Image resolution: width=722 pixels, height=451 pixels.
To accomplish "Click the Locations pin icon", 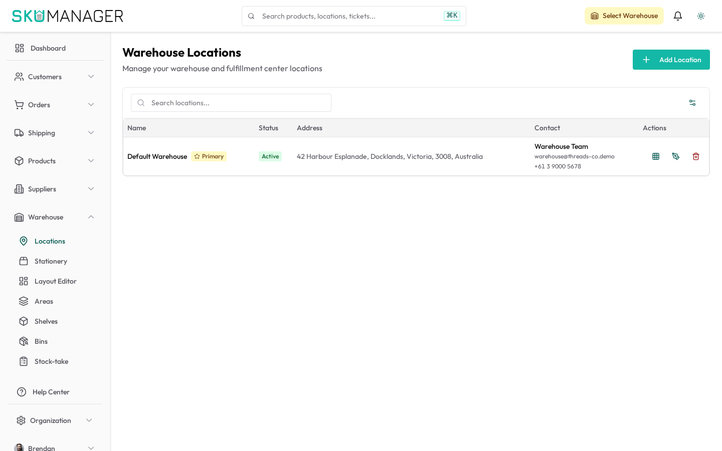I will 24,241.
